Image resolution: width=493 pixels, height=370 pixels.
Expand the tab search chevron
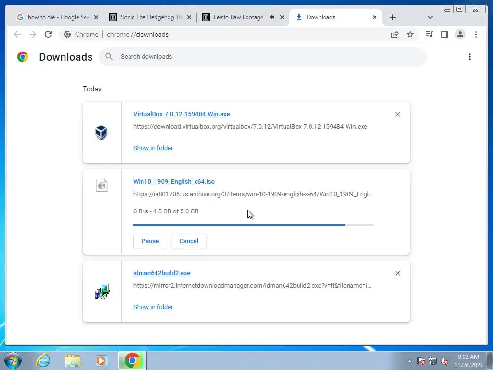tap(430, 17)
